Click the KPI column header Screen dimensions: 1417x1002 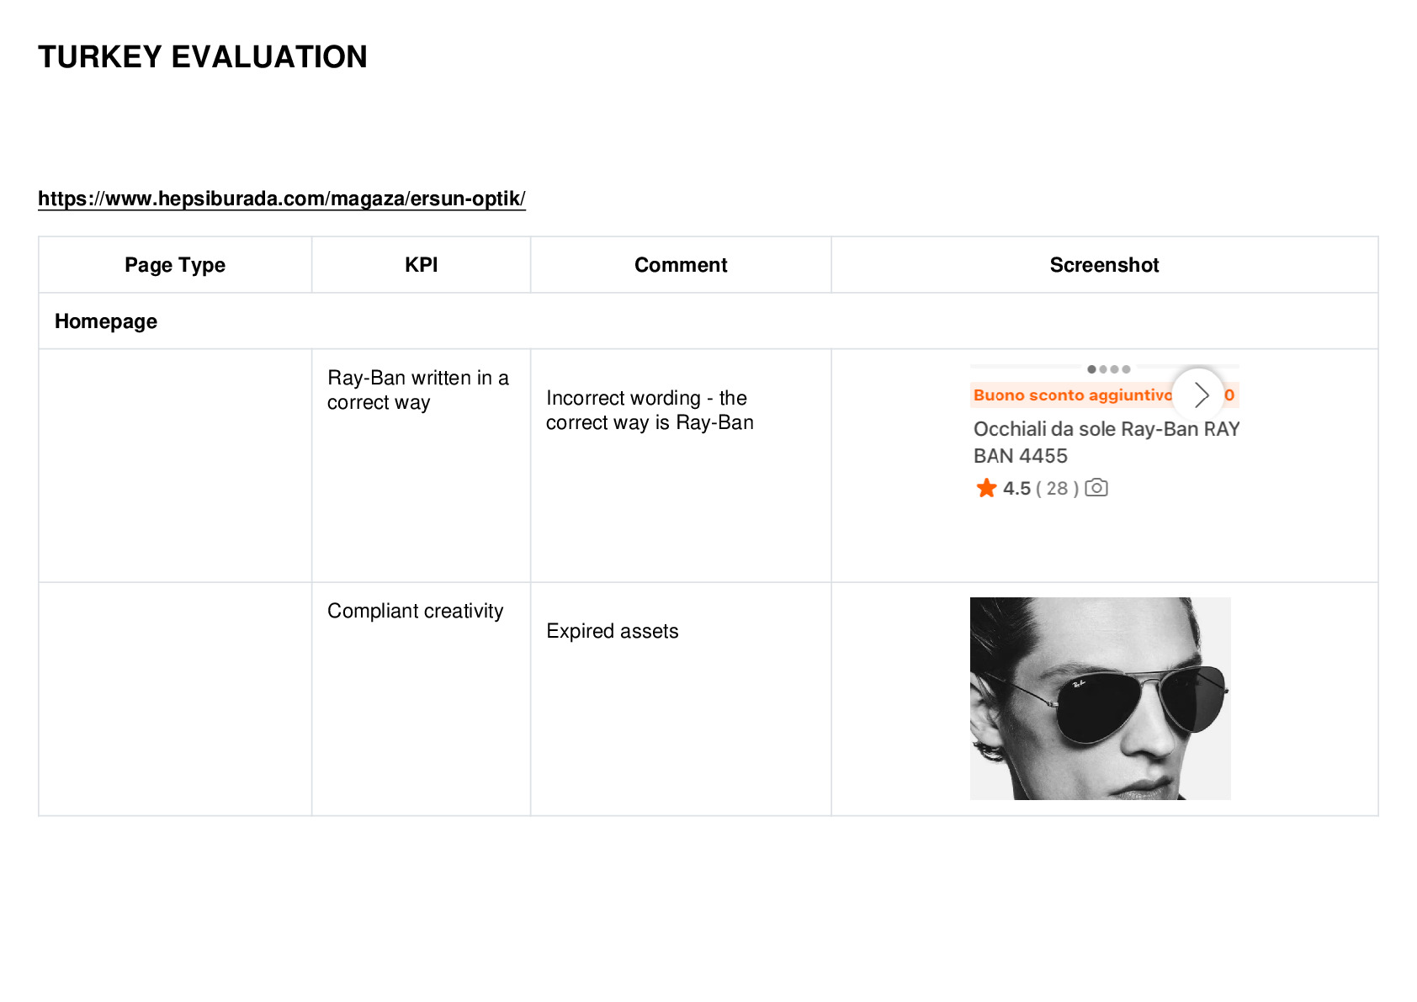click(421, 265)
